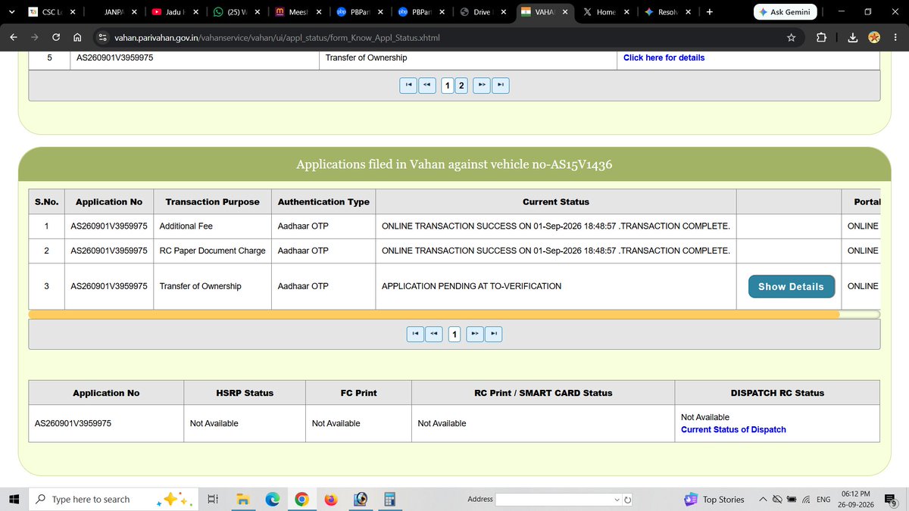Image resolution: width=909 pixels, height=511 pixels.
Task: Click the browser forward arrow
Action: click(x=36, y=37)
